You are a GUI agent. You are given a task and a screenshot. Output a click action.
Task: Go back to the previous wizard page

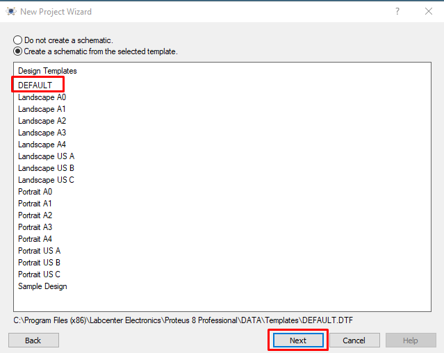click(33, 340)
